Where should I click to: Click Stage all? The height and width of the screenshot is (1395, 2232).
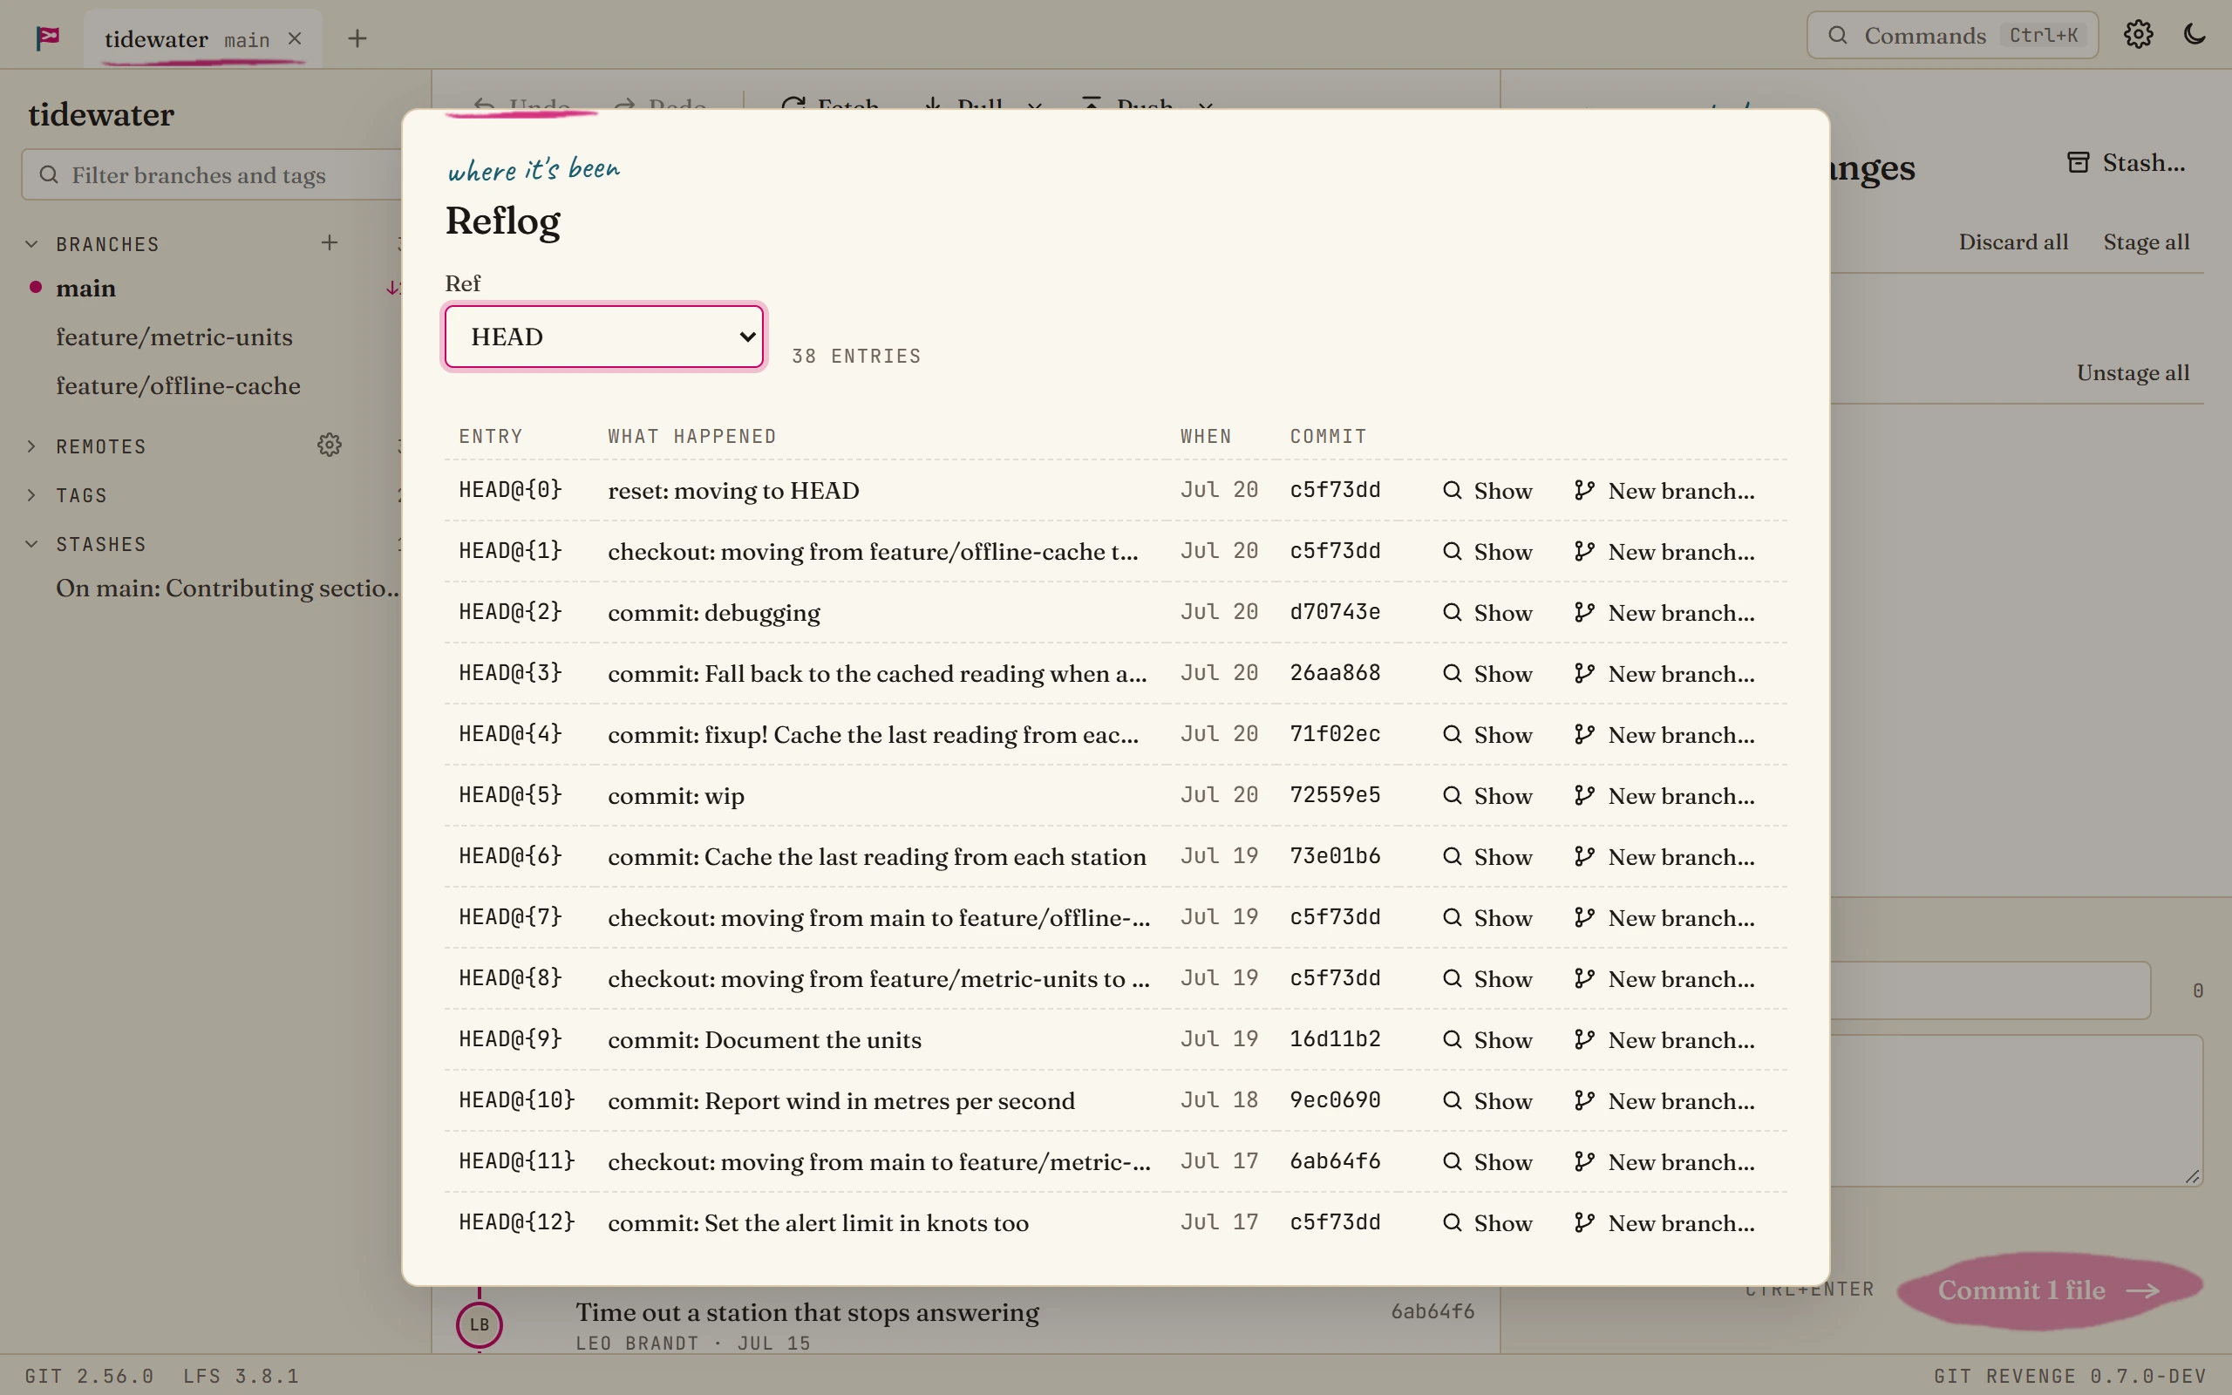pyautogui.click(x=2147, y=242)
